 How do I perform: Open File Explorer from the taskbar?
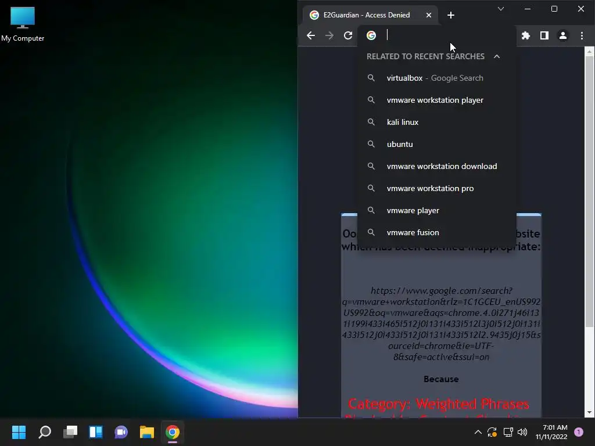(147, 432)
